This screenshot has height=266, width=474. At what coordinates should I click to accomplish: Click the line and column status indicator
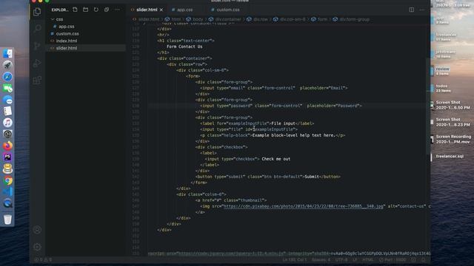pos(295,259)
